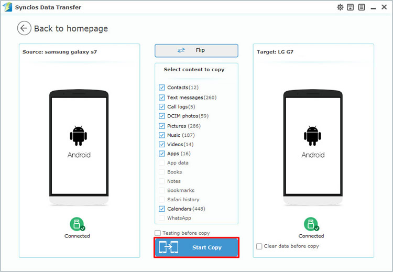Deselect the Music checkbox

(x=162, y=135)
